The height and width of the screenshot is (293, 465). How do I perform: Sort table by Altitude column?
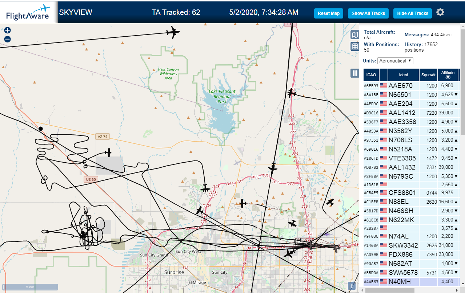pyautogui.click(x=448, y=75)
